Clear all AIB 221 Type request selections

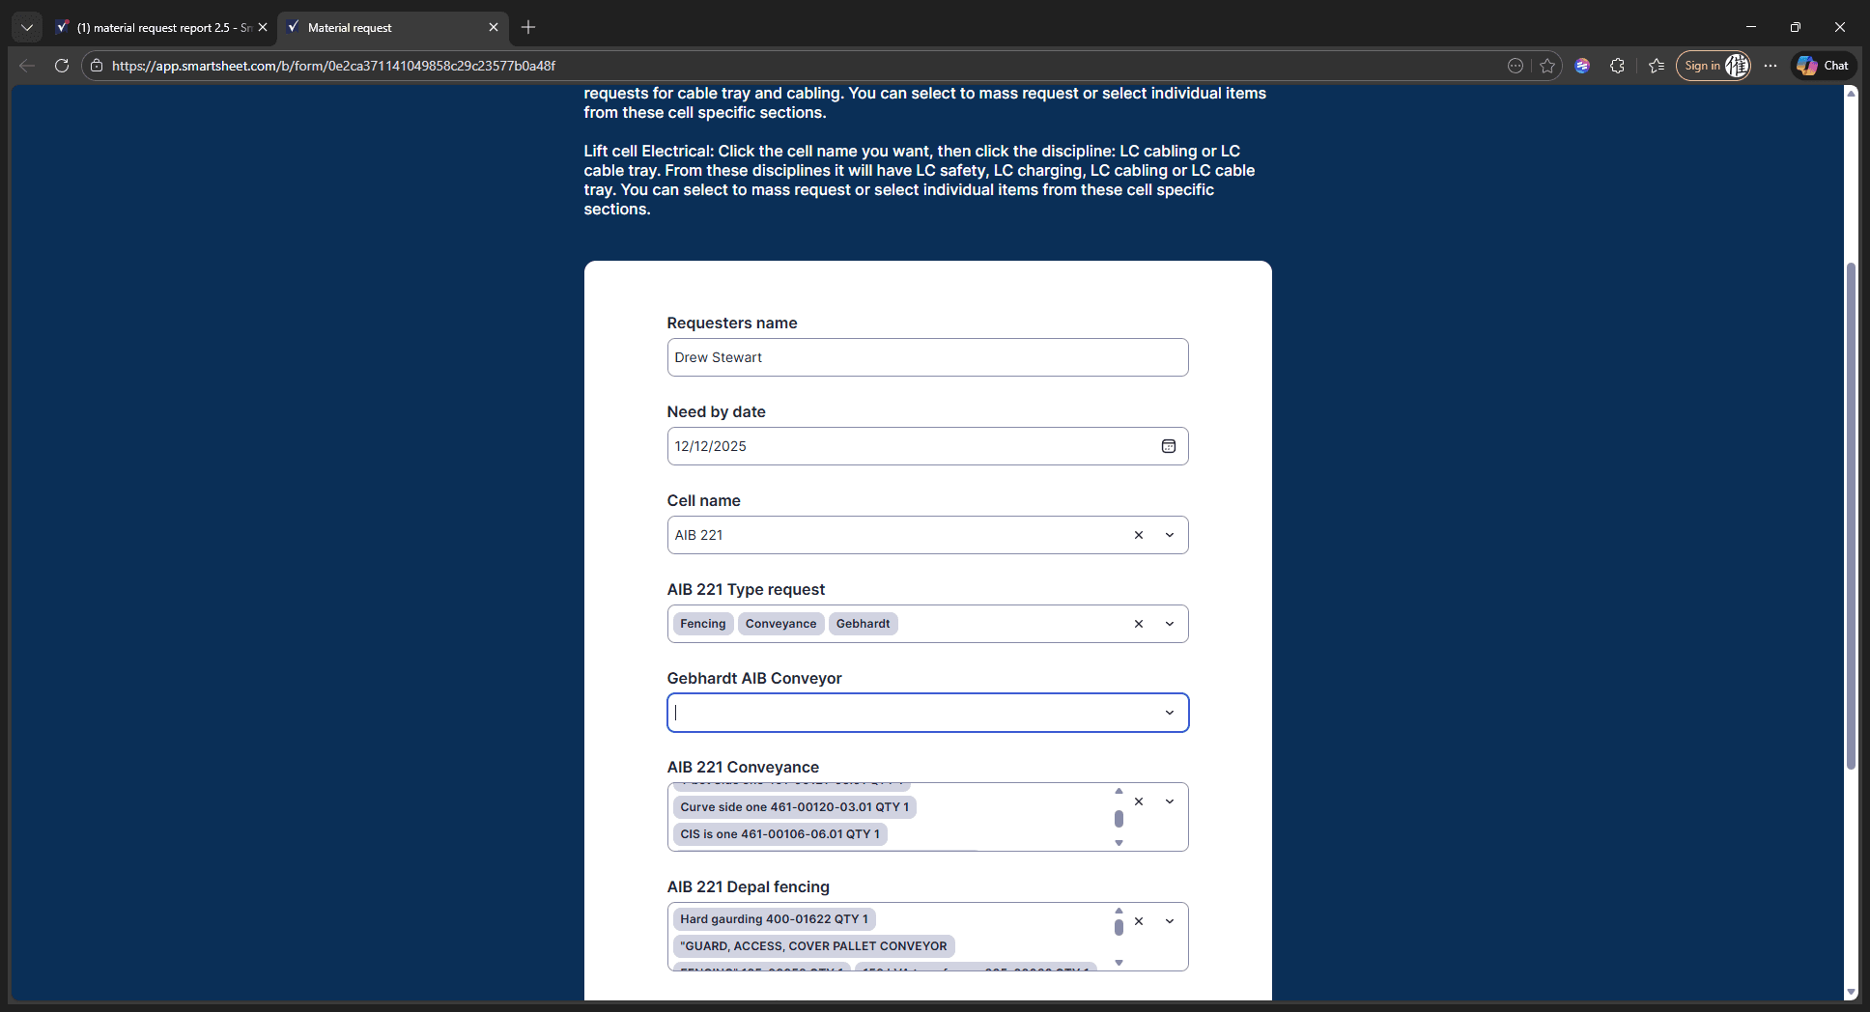click(1139, 624)
